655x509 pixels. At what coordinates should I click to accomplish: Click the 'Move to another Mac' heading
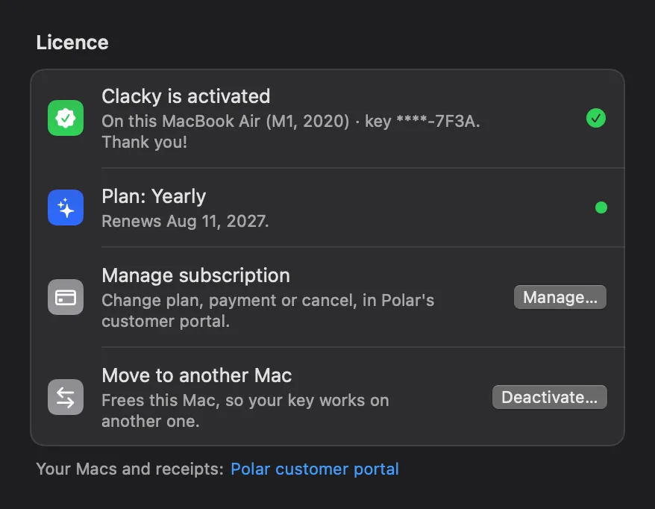tap(197, 375)
